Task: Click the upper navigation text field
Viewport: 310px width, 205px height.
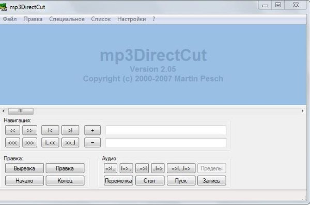Action: click(166, 130)
